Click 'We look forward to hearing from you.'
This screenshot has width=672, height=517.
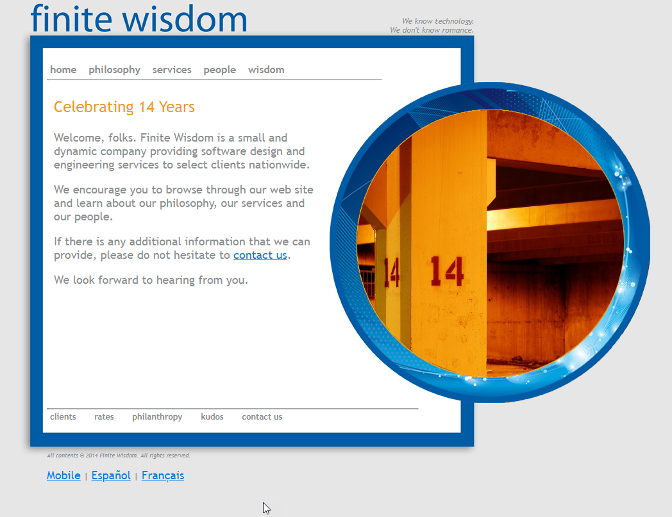click(151, 280)
